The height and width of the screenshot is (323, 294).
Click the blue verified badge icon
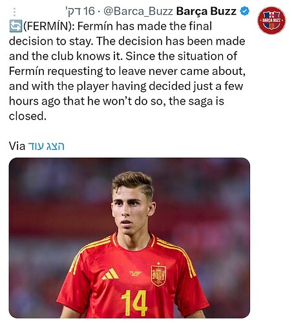pyautogui.click(x=245, y=11)
